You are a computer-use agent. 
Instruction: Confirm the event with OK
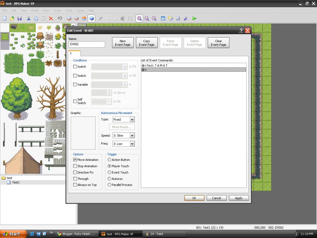pyautogui.click(x=194, y=198)
